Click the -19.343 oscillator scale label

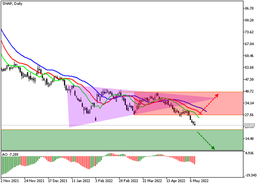click(251, 175)
